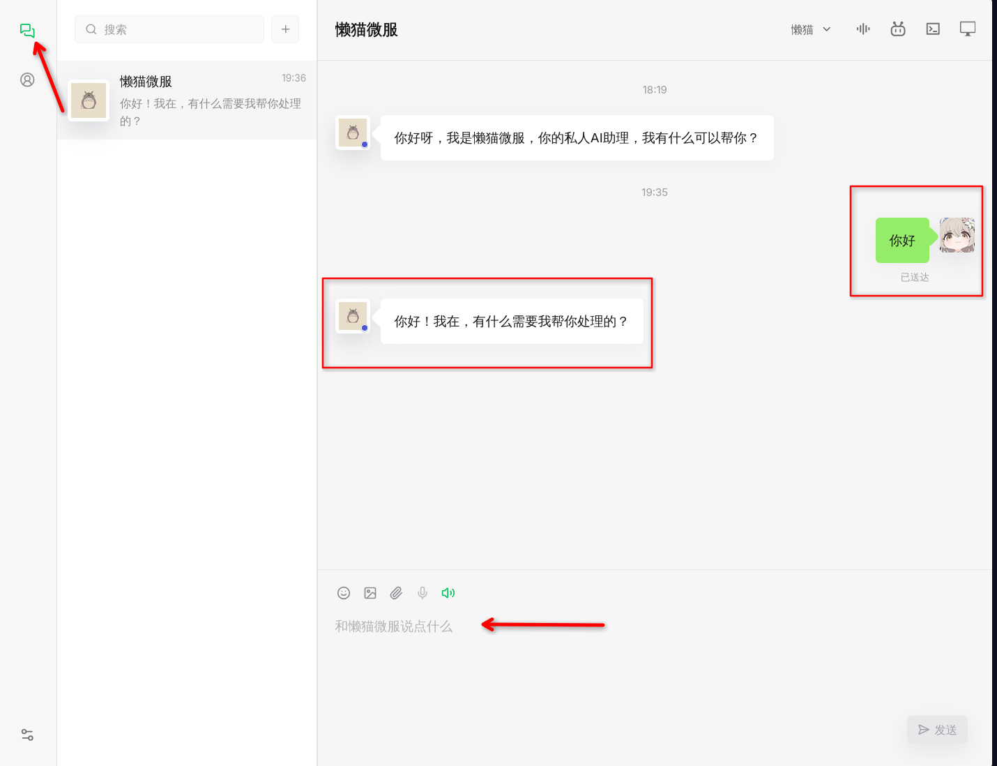Image resolution: width=997 pixels, height=766 pixels.
Task: Click the 已送达 delivered status text
Action: (915, 277)
